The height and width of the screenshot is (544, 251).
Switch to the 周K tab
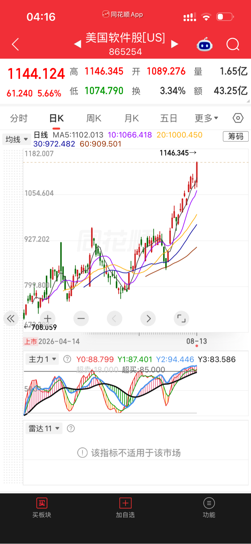[94, 118]
